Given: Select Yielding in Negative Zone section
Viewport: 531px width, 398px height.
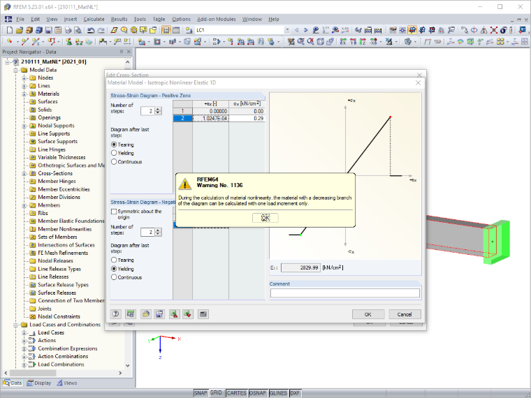Looking at the screenshot, I should tap(114, 269).
